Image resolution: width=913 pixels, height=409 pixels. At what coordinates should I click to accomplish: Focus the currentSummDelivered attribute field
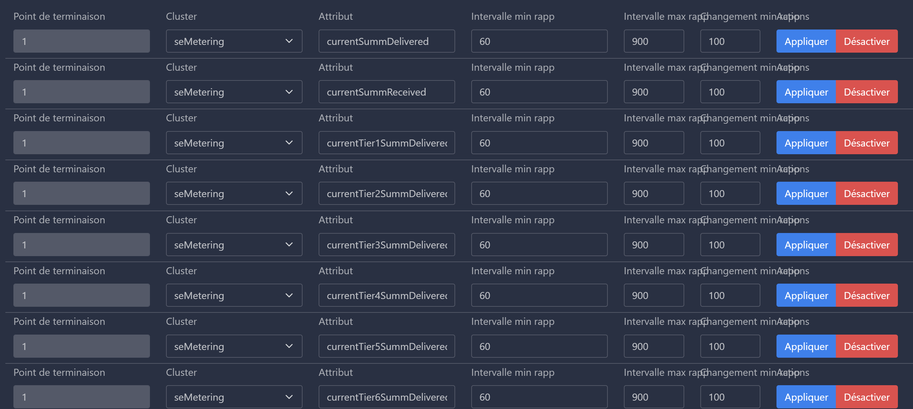(386, 41)
